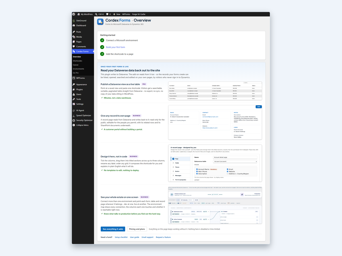Open the Build your first form link
342x256 pixels.
[x=115, y=47]
